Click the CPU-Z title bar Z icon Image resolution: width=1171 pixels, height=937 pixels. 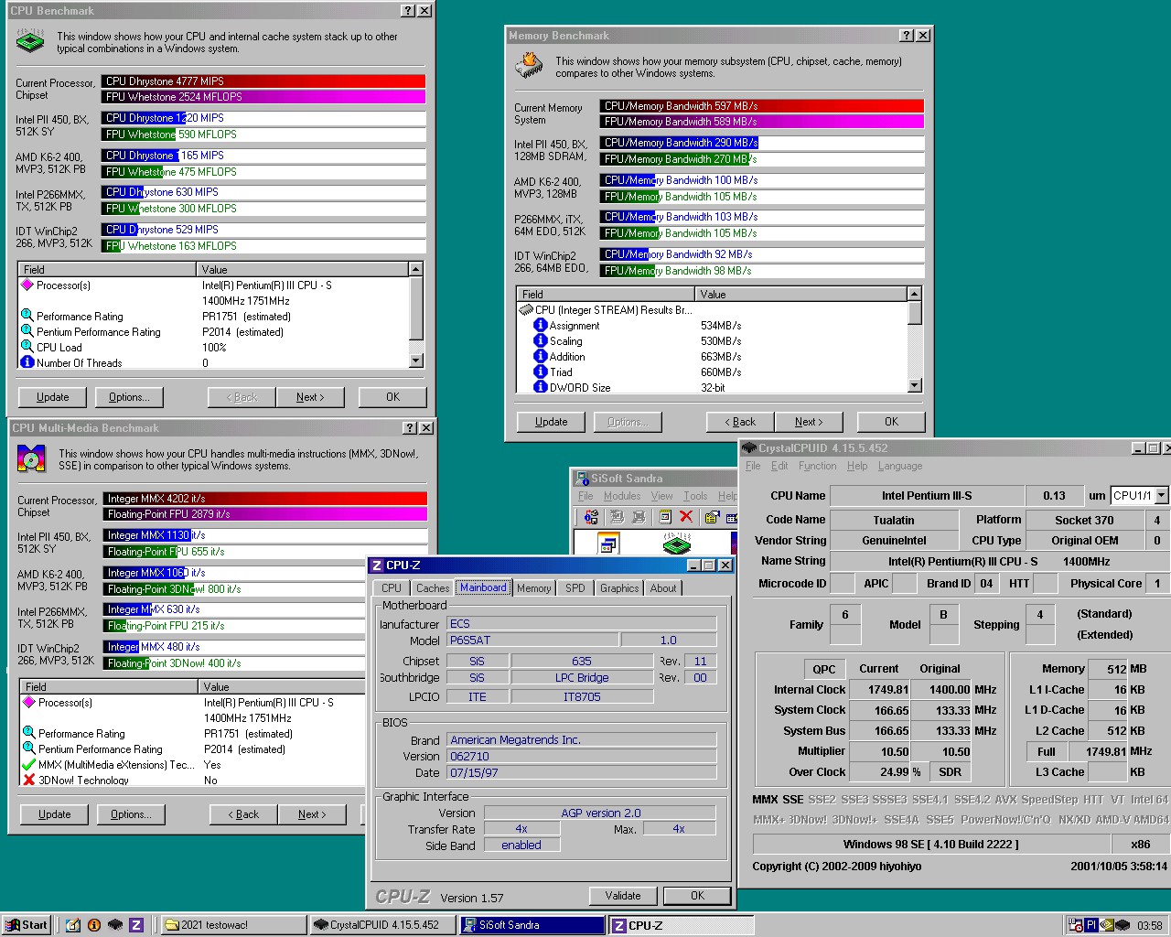(376, 565)
